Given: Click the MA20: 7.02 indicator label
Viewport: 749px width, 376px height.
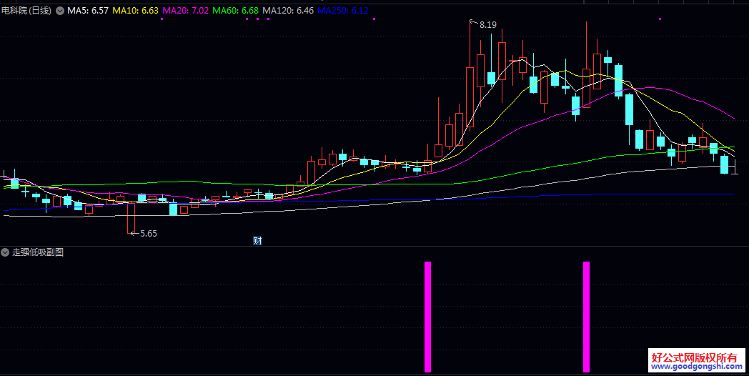Looking at the screenshot, I should click(x=186, y=11).
